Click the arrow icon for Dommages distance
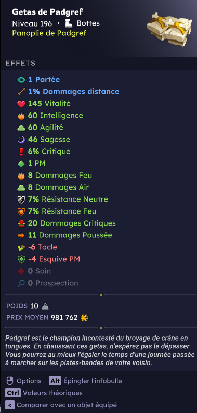Screen dimensions: 197x413 pyautogui.click(x=21, y=92)
